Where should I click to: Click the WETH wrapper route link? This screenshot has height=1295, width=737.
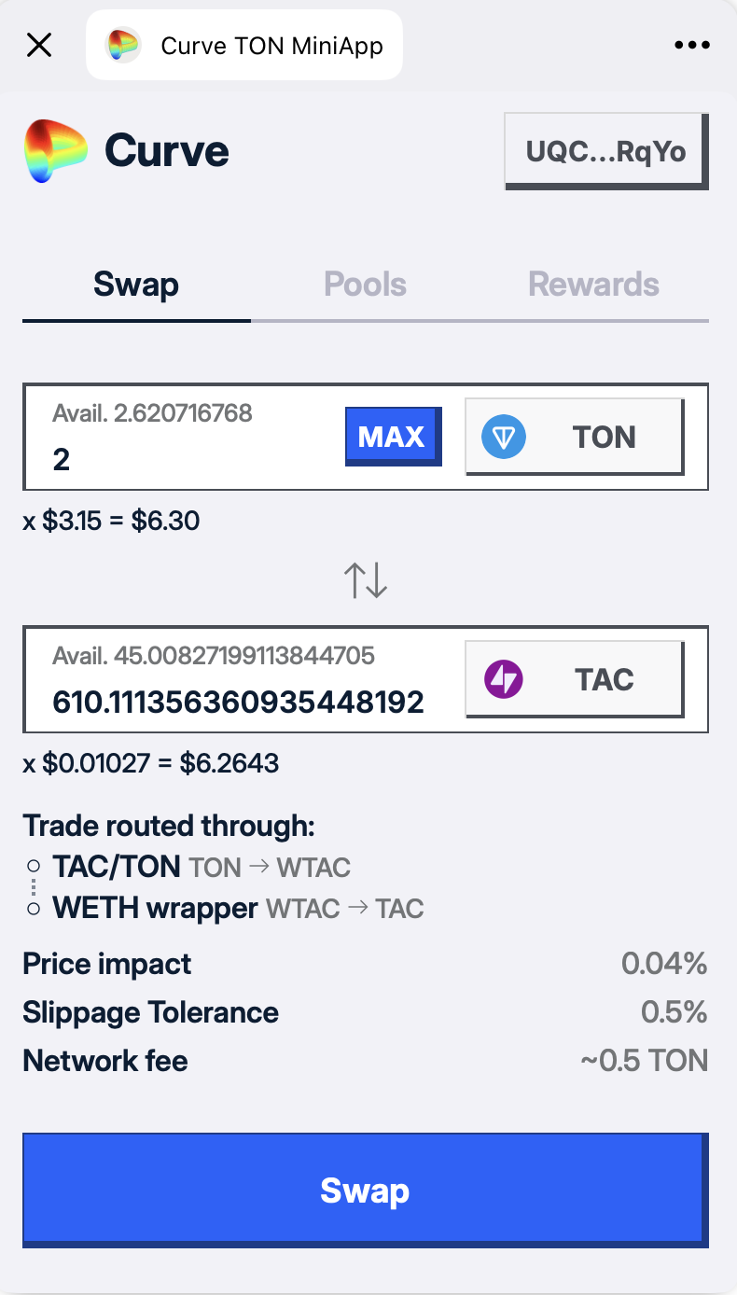click(x=155, y=908)
